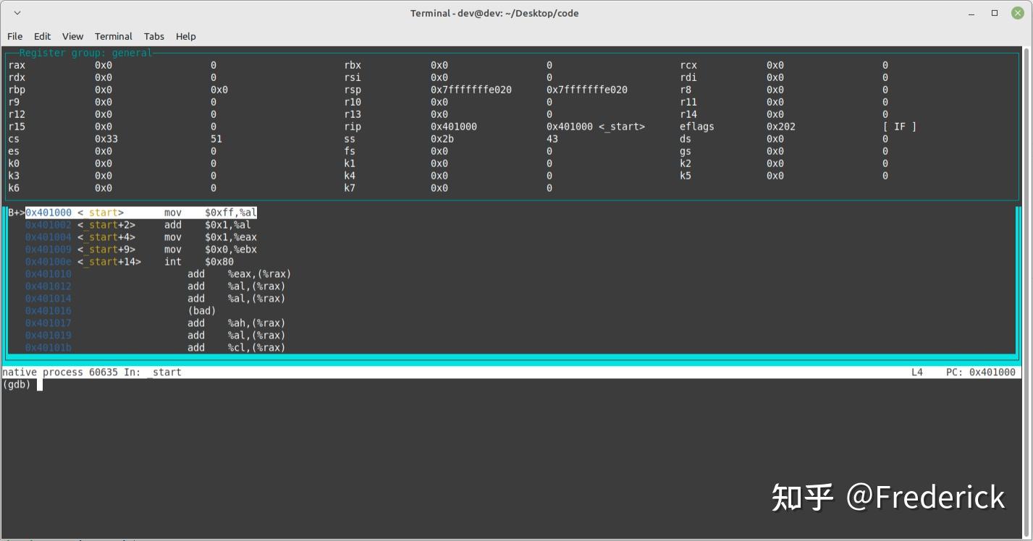
Task: Select the cs register value 0x33
Action: click(106, 139)
